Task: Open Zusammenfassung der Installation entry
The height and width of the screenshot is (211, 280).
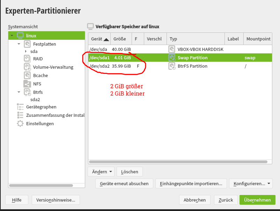Action: tap(55, 115)
